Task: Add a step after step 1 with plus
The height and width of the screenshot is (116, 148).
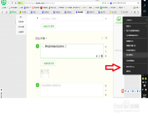Action: click(x=106, y=56)
